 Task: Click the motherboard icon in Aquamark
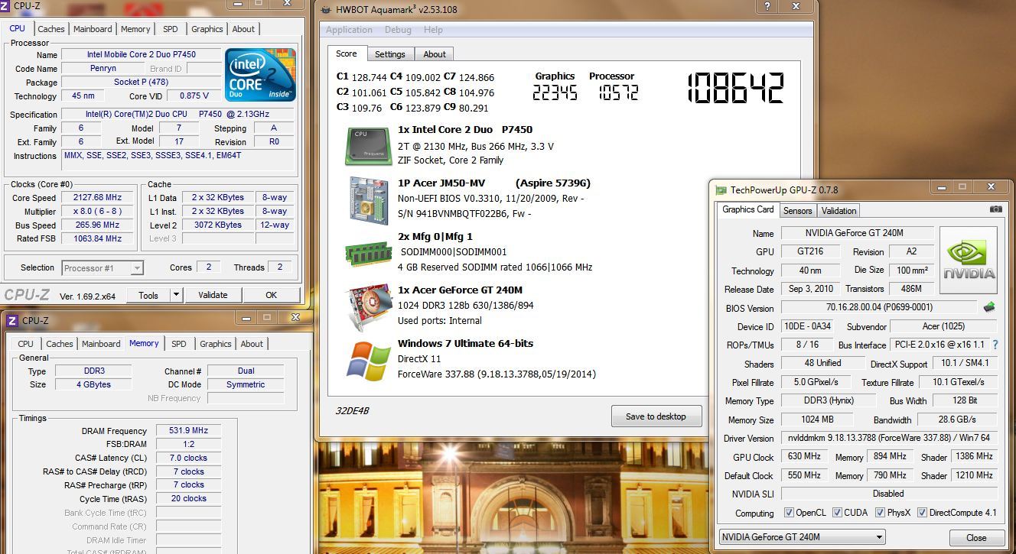point(370,199)
